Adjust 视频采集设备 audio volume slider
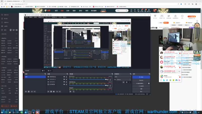The image size is (202, 114). coord(88,86)
